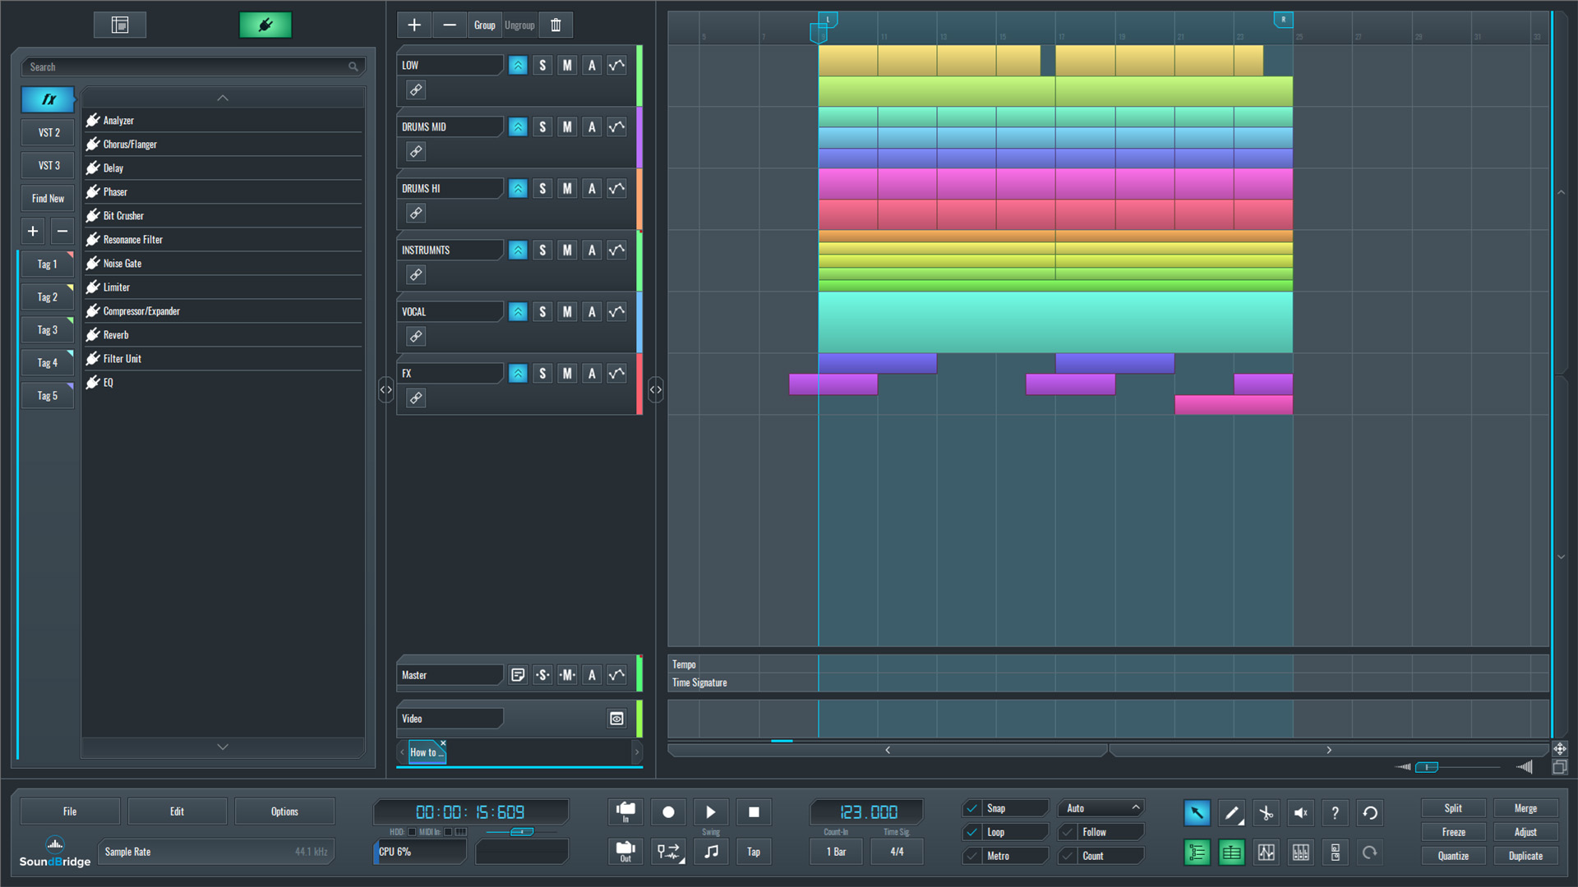Select the pointer arrow tool

click(1197, 812)
